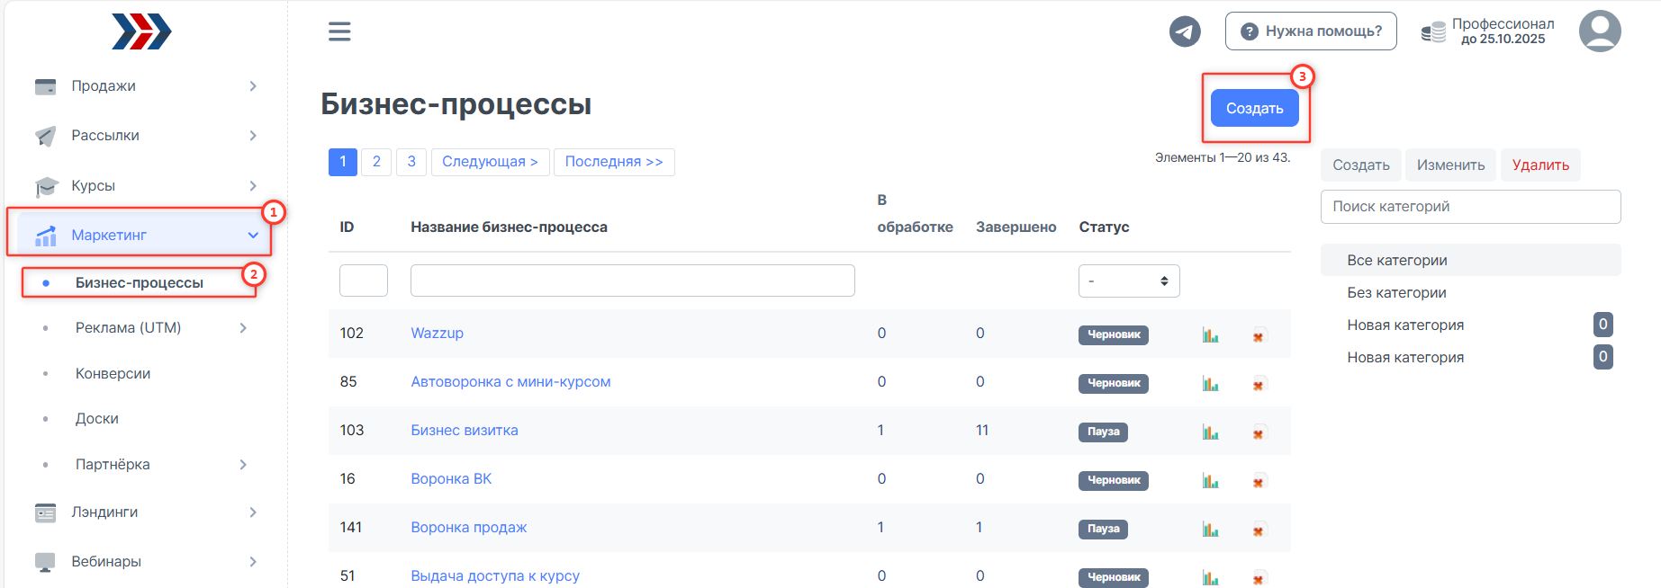Select Без категории in category list
Screen dimensions: 1661x588
1396,293
